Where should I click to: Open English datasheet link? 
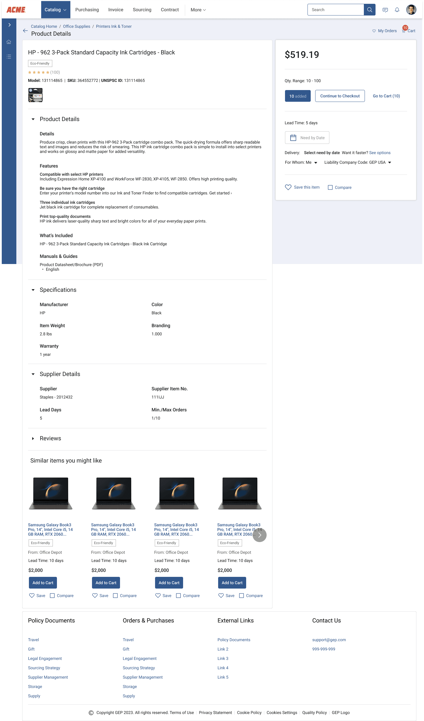click(x=53, y=269)
